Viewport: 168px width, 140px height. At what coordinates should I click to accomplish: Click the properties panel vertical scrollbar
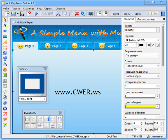tap(163, 46)
